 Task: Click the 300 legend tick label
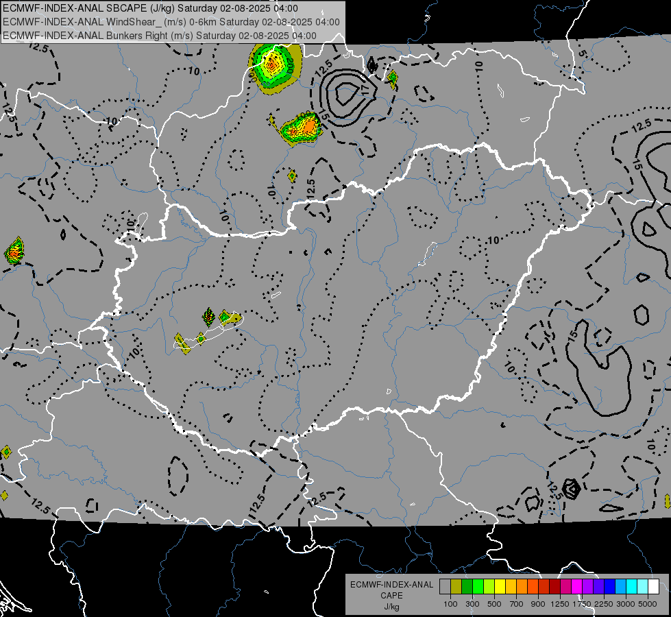pyautogui.click(x=472, y=604)
